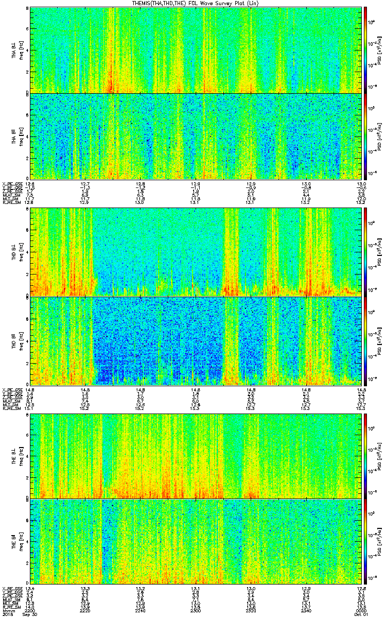Click the color bar beside THA B-parallel panel

pyautogui.click(x=365, y=136)
